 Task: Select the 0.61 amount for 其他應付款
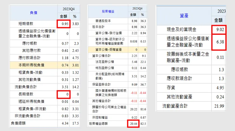[x=65, y=51]
